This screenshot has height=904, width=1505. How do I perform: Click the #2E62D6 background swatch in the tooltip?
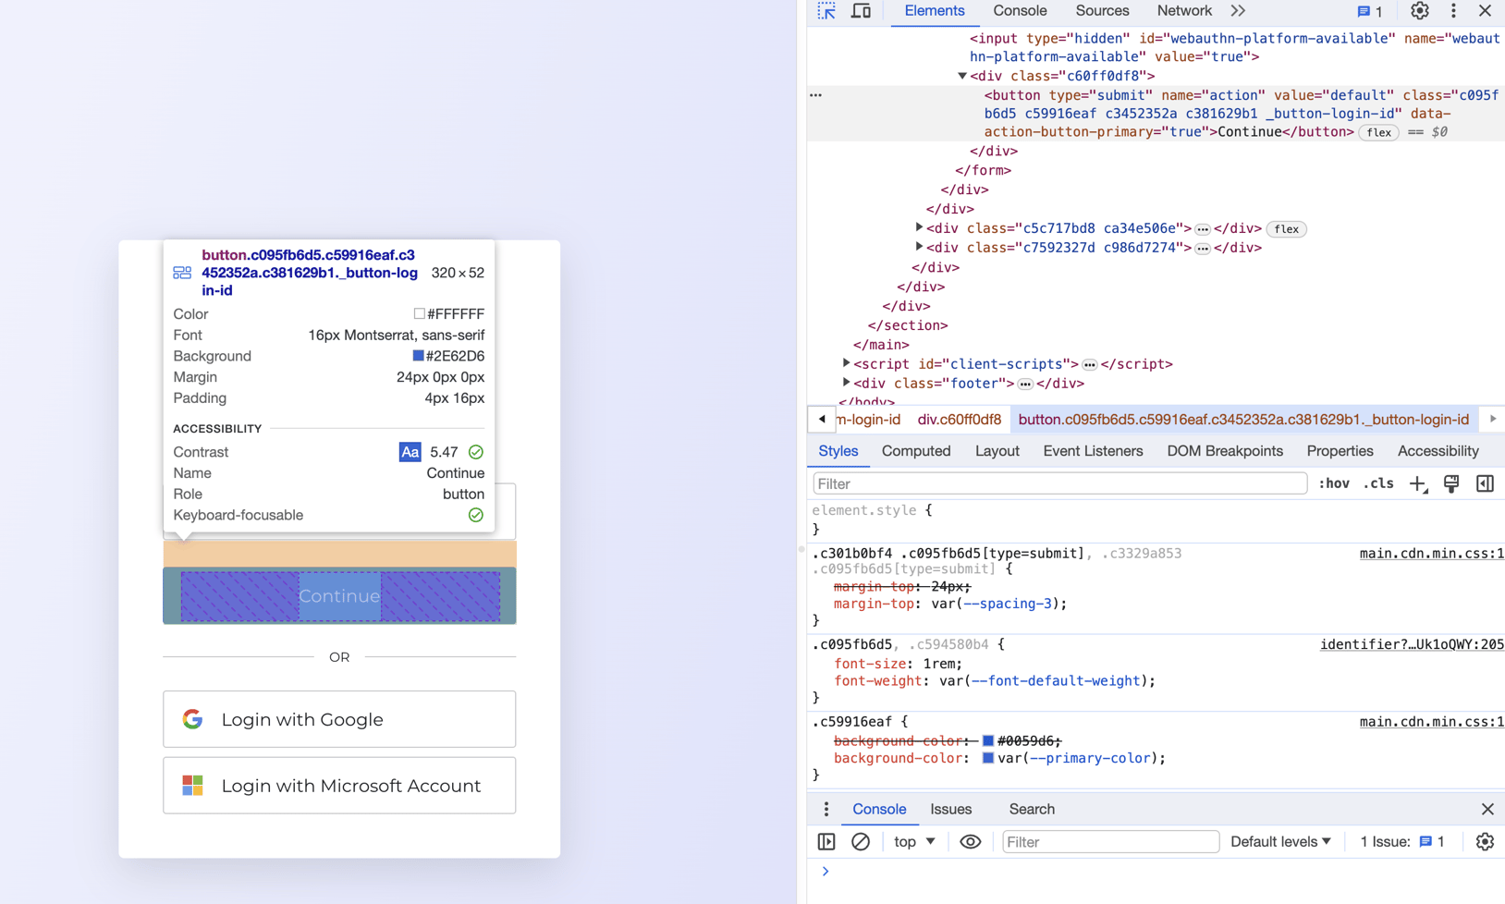tap(418, 356)
